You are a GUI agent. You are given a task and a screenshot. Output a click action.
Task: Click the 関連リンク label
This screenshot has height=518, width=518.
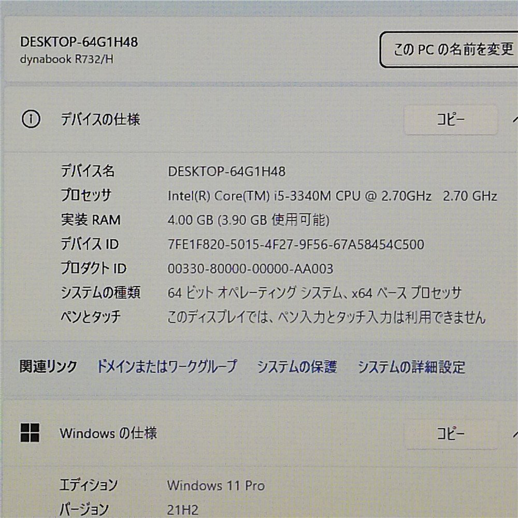(48, 366)
